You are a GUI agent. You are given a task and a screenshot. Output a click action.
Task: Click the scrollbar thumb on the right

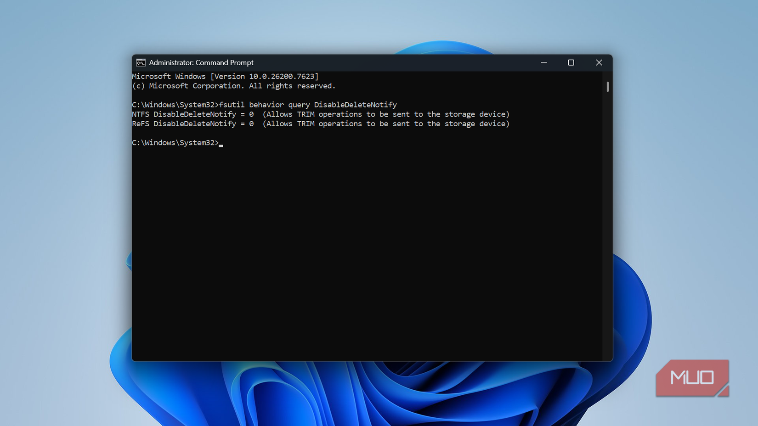click(607, 86)
